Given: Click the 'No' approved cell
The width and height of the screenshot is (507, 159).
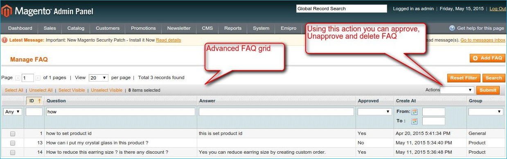Looking at the screenshot, I should (361, 143).
